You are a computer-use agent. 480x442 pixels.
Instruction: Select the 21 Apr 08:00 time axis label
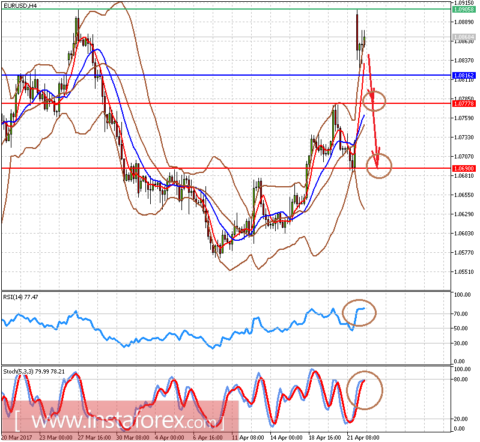(x=362, y=437)
